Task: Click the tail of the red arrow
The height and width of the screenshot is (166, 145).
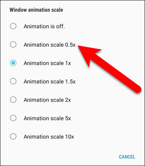Action: pos(136,89)
